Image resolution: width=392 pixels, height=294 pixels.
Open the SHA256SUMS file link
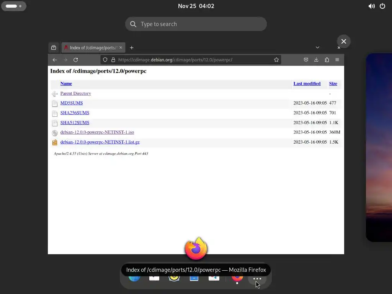(75, 113)
